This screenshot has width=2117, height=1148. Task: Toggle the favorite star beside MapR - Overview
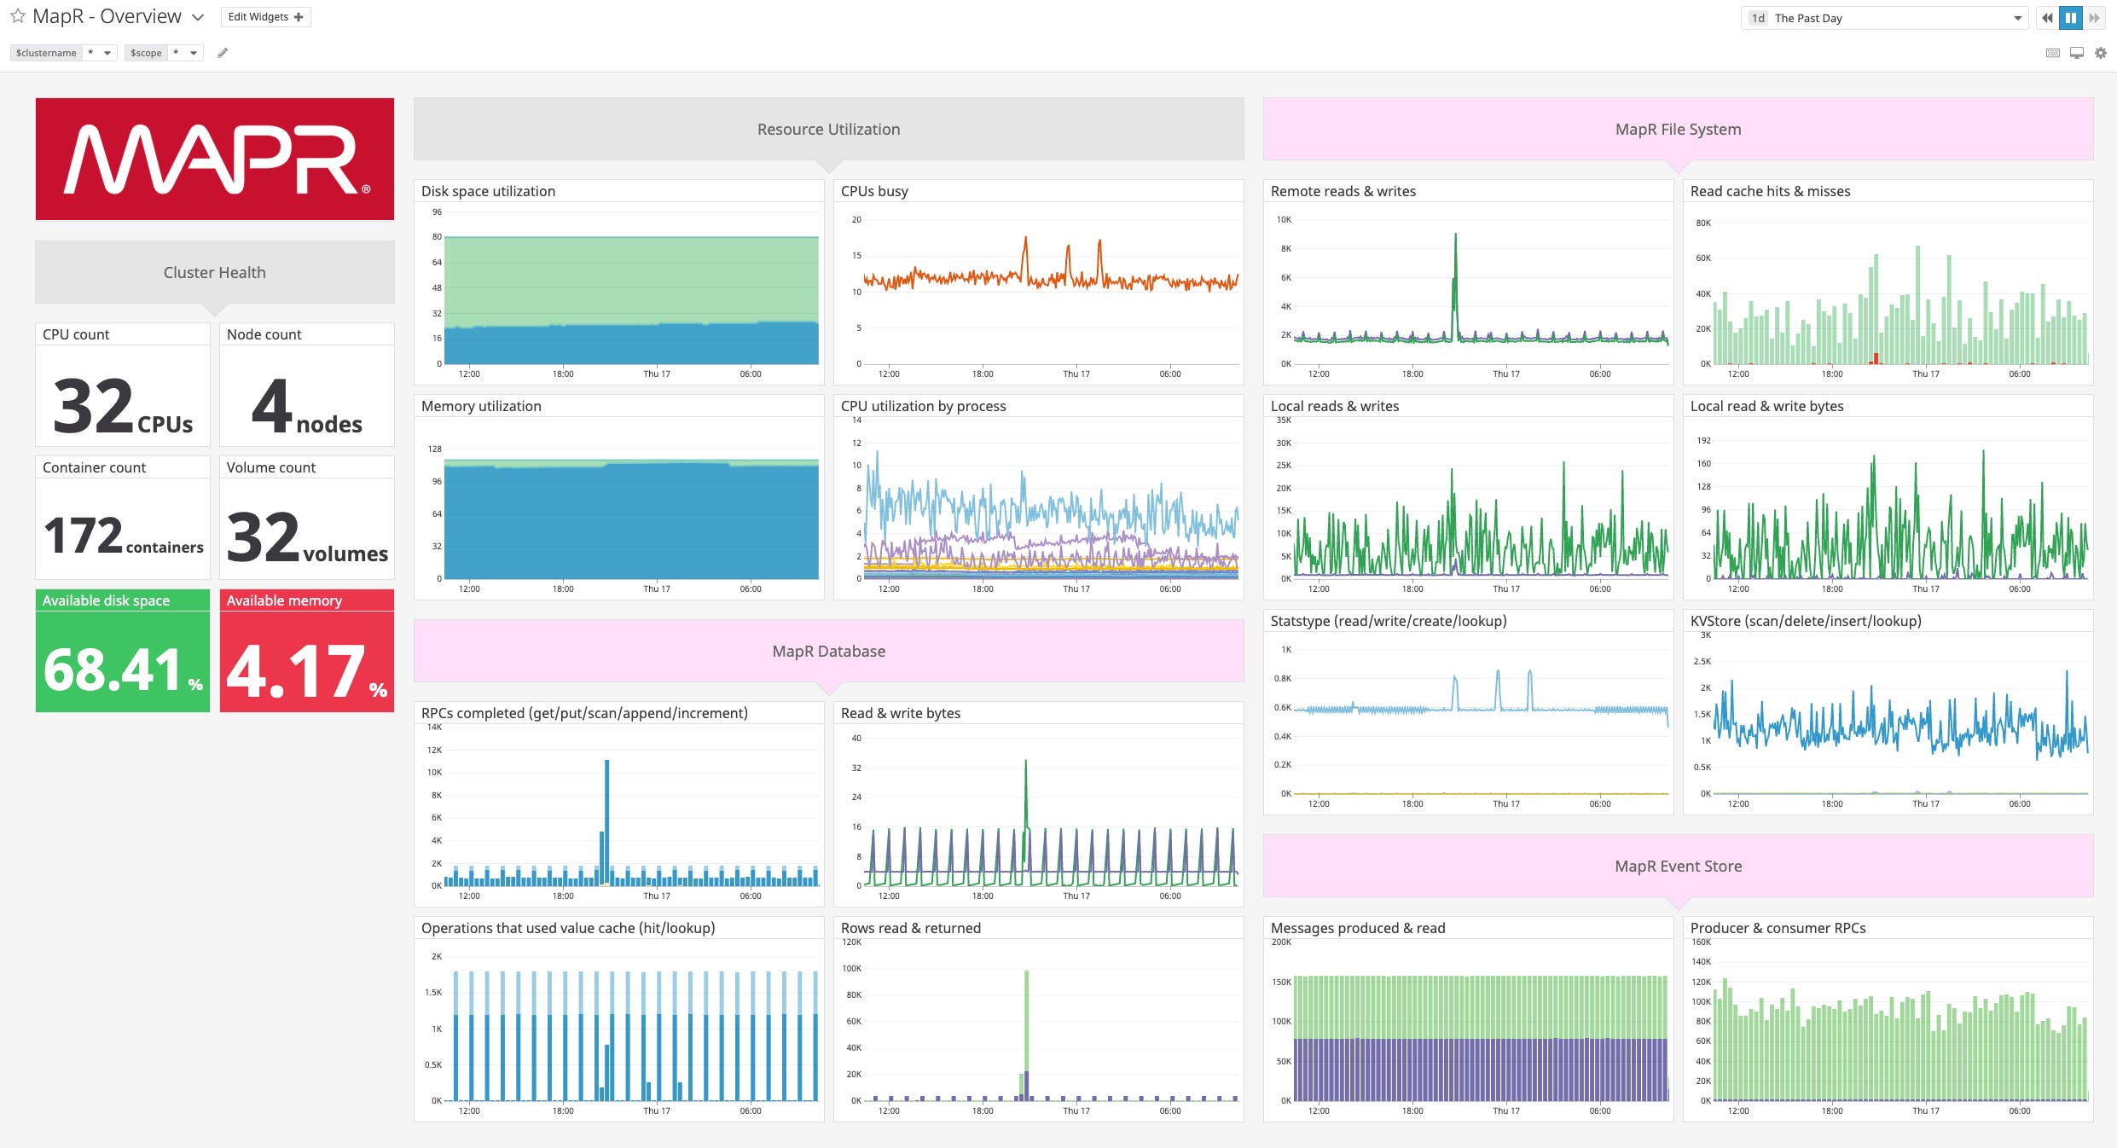(x=16, y=15)
